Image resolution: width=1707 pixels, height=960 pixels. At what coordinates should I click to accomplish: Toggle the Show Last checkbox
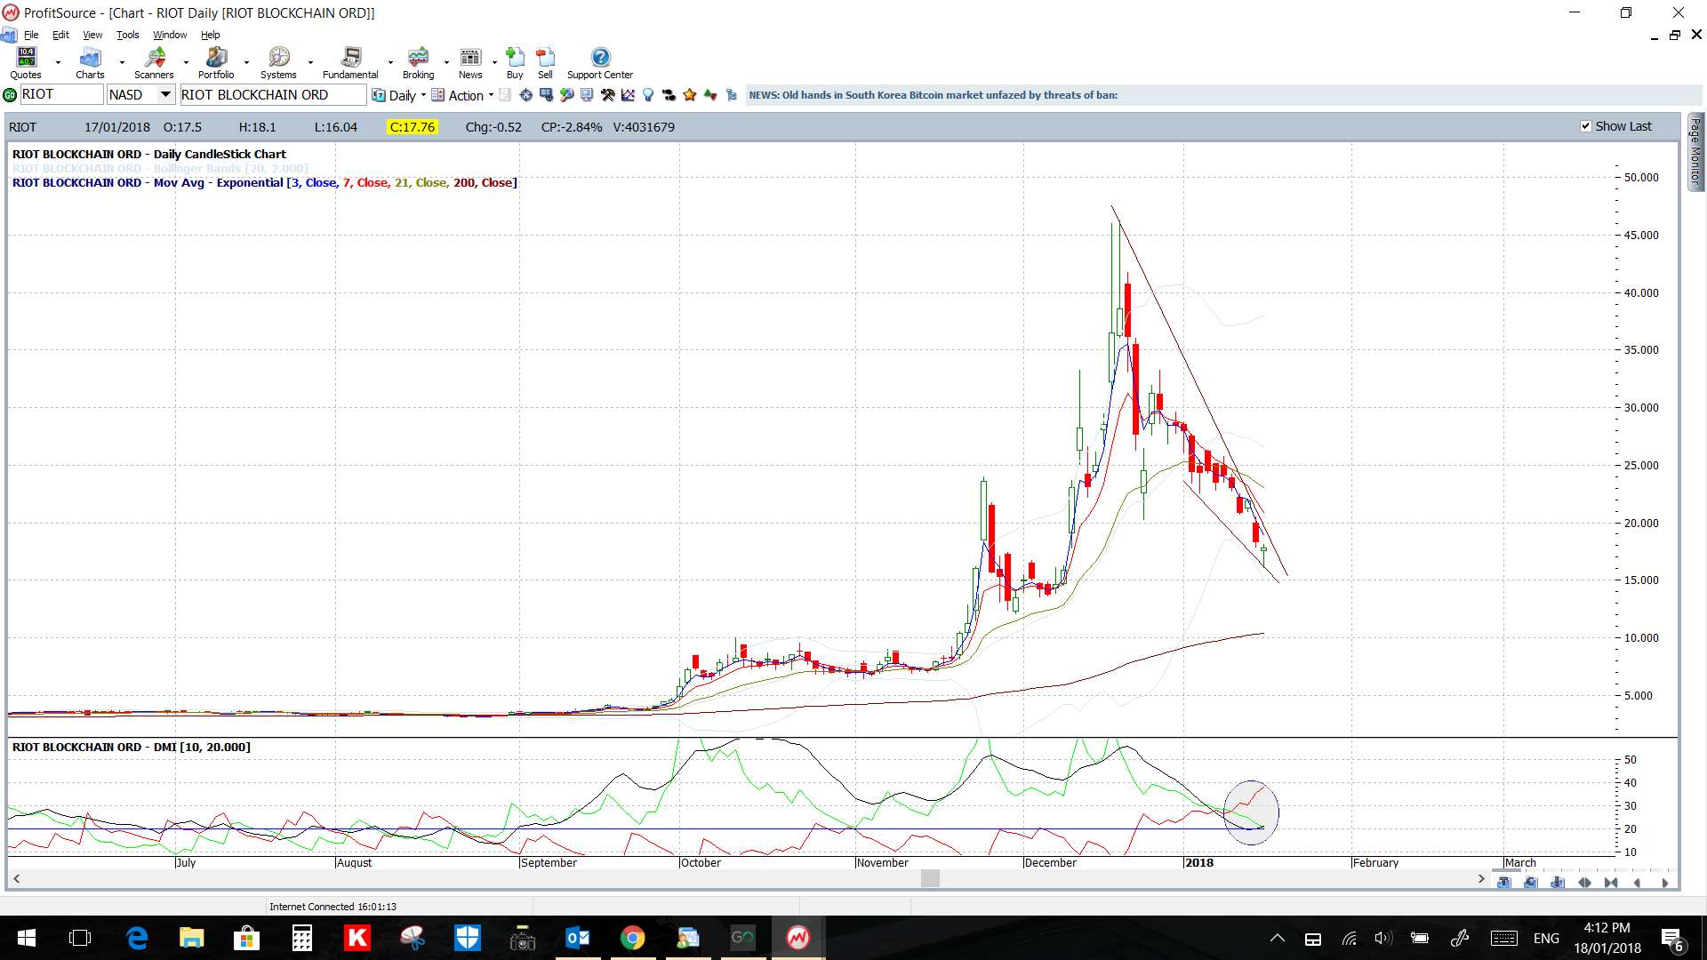(1585, 126)
